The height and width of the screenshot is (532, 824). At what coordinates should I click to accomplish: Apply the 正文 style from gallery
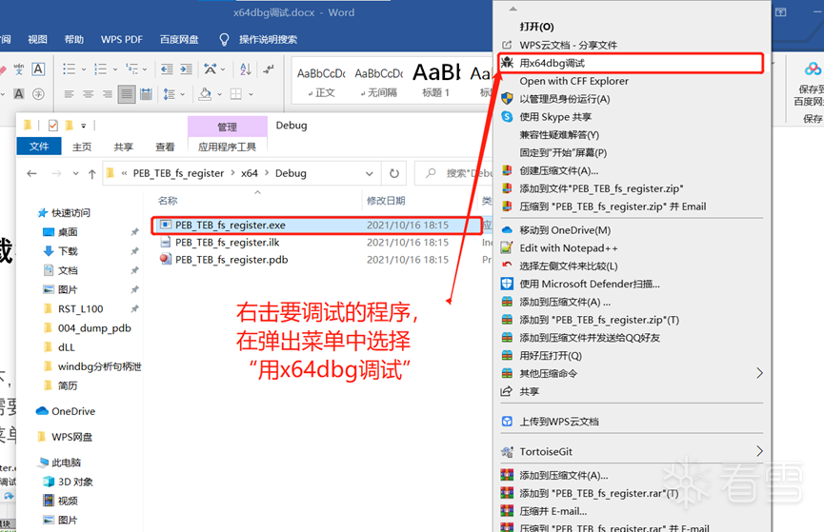tap(321, 81)
